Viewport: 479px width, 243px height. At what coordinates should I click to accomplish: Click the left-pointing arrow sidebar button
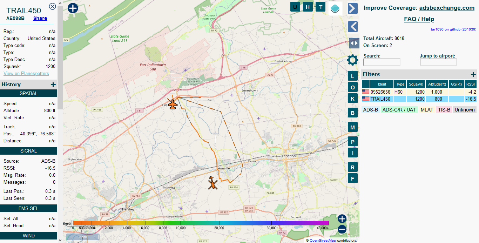click(x=353, y=27)
